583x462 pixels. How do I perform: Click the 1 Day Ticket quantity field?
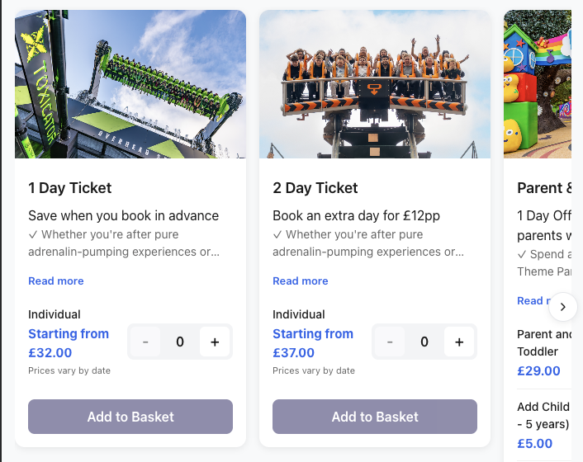pos(180,342)
